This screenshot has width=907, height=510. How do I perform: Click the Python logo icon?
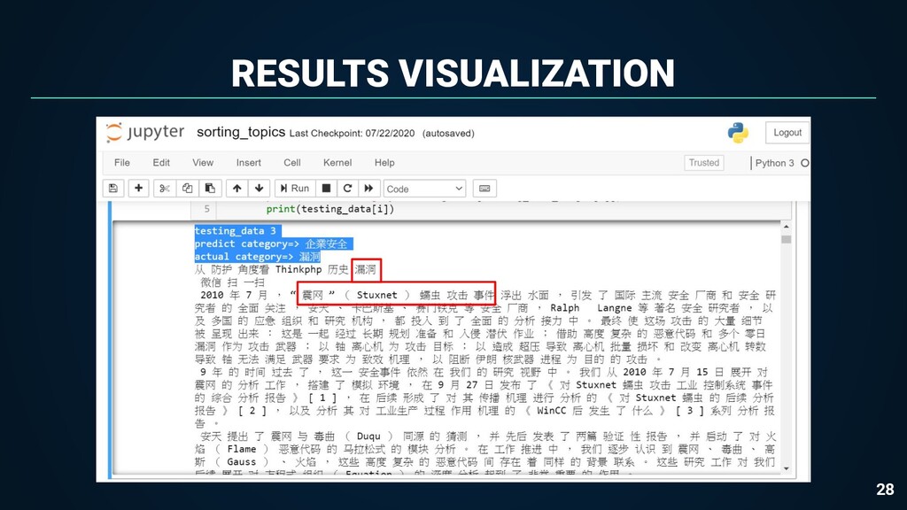pyautogui.click(x=738, y=133)
